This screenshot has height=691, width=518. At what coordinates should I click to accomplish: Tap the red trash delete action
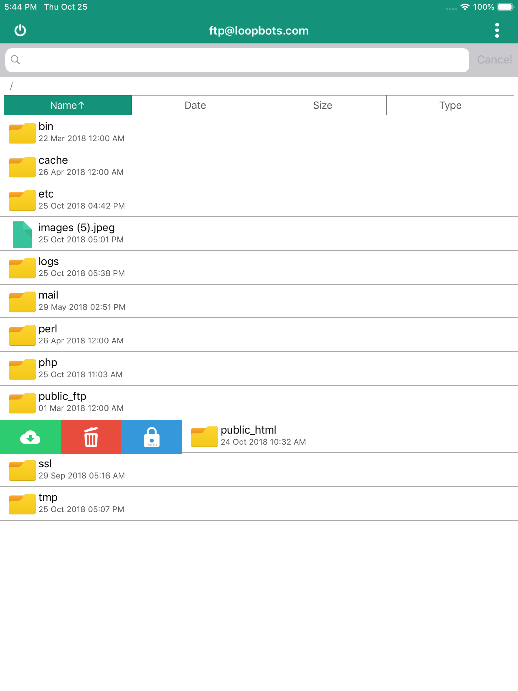pos(91,437)
